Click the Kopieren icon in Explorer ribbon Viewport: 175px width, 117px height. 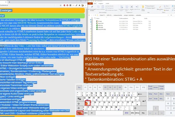(x=98, y=8)
